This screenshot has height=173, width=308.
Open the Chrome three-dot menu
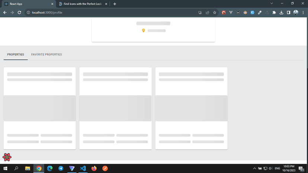303,13
